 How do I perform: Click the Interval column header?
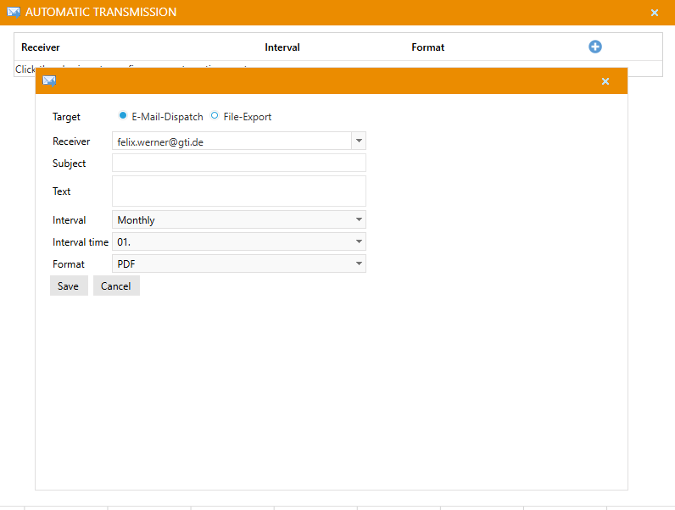tap(282, 47)
